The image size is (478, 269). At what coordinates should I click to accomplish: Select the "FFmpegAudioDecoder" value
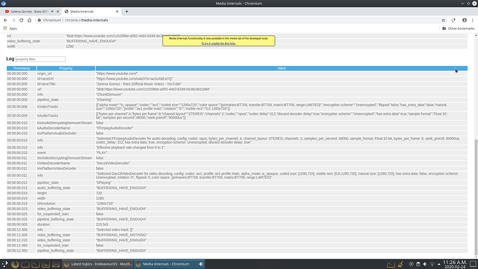pos(114,128)
